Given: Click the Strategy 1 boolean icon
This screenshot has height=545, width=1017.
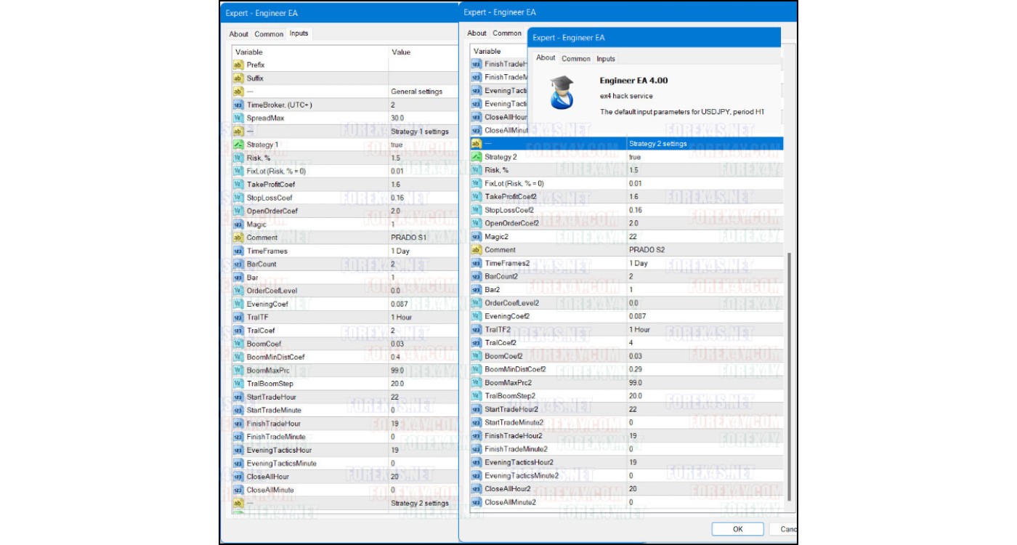Looking at the screenshot, I should pos(238,145).
